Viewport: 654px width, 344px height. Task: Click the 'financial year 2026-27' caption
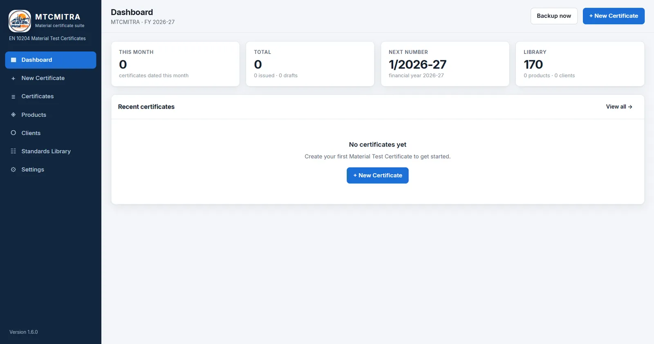[x=416, y=76]
